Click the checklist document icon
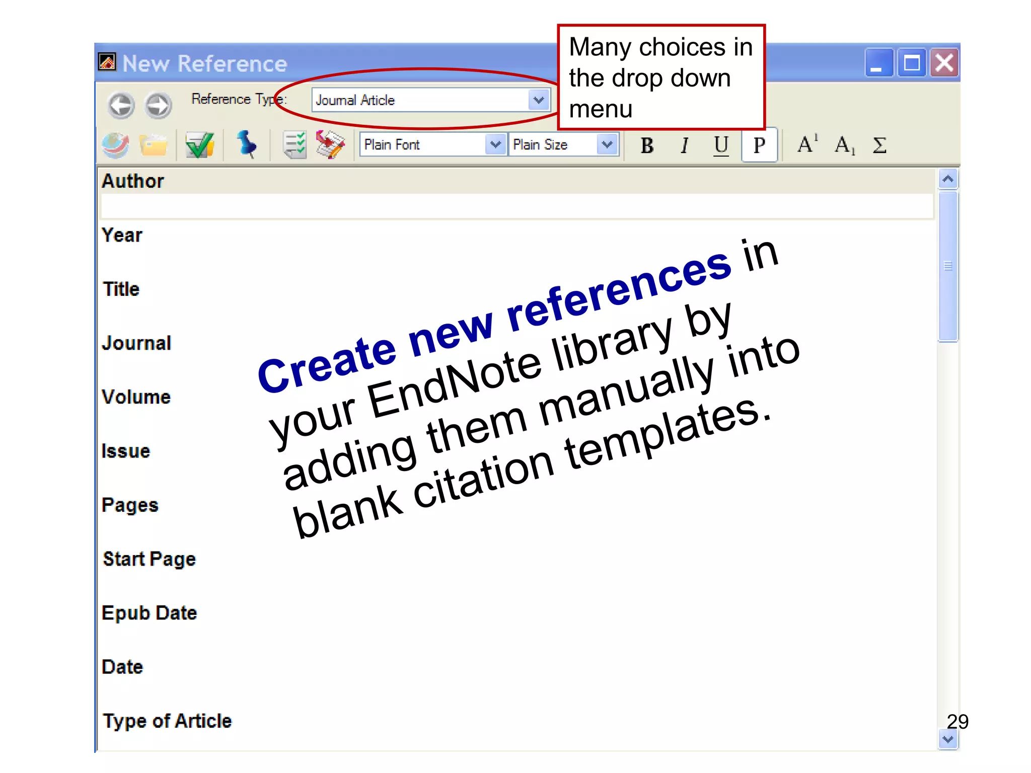The image size is (1031, 773). (x=294, y=145)
